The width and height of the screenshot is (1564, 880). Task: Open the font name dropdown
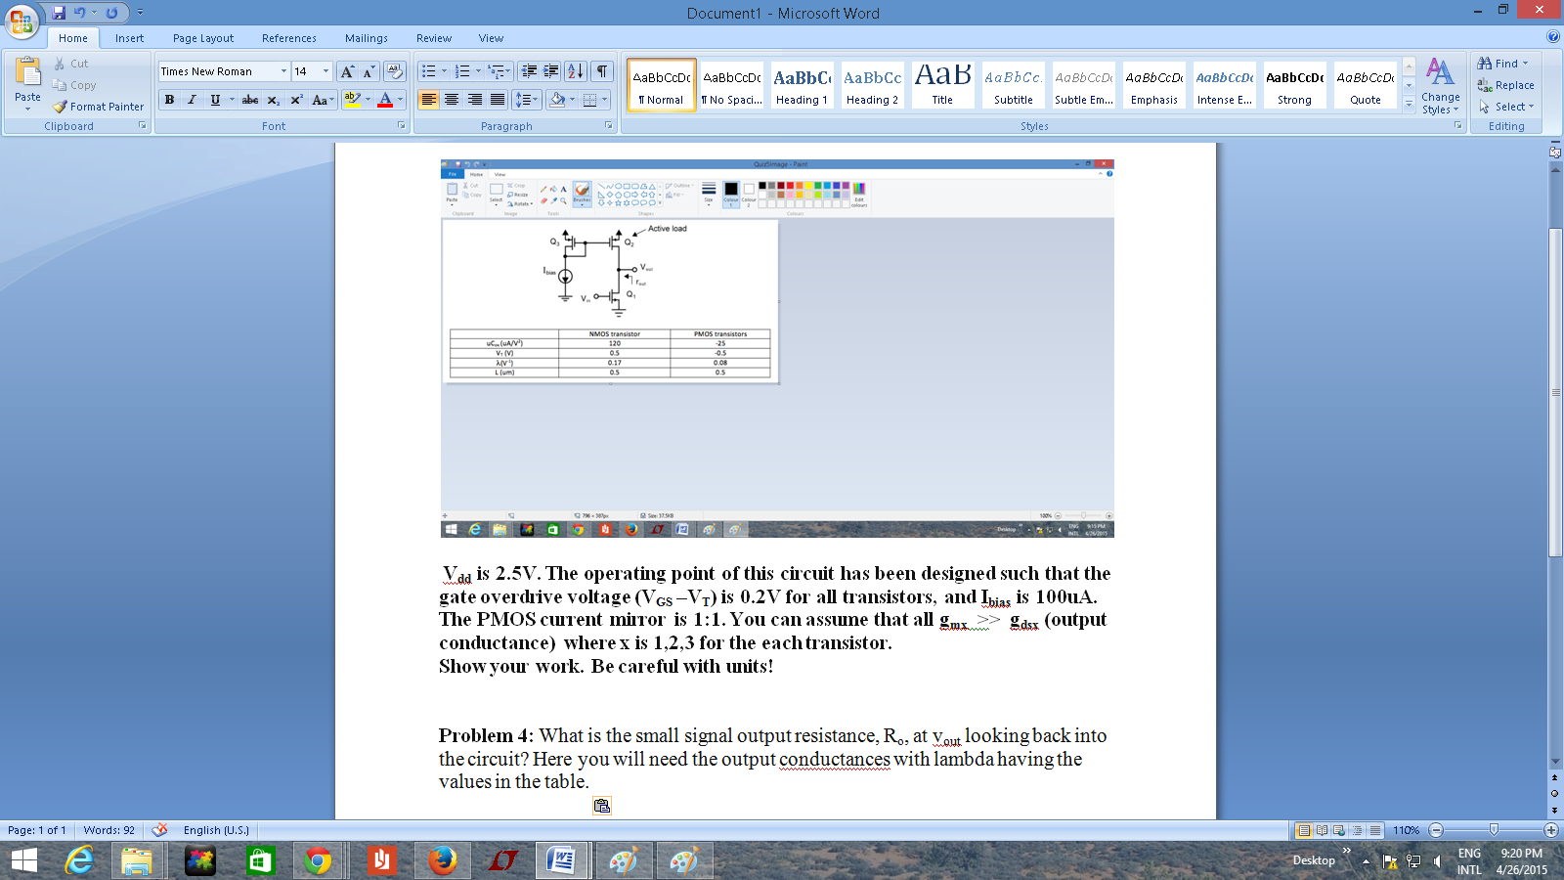(x=283, y=71)
